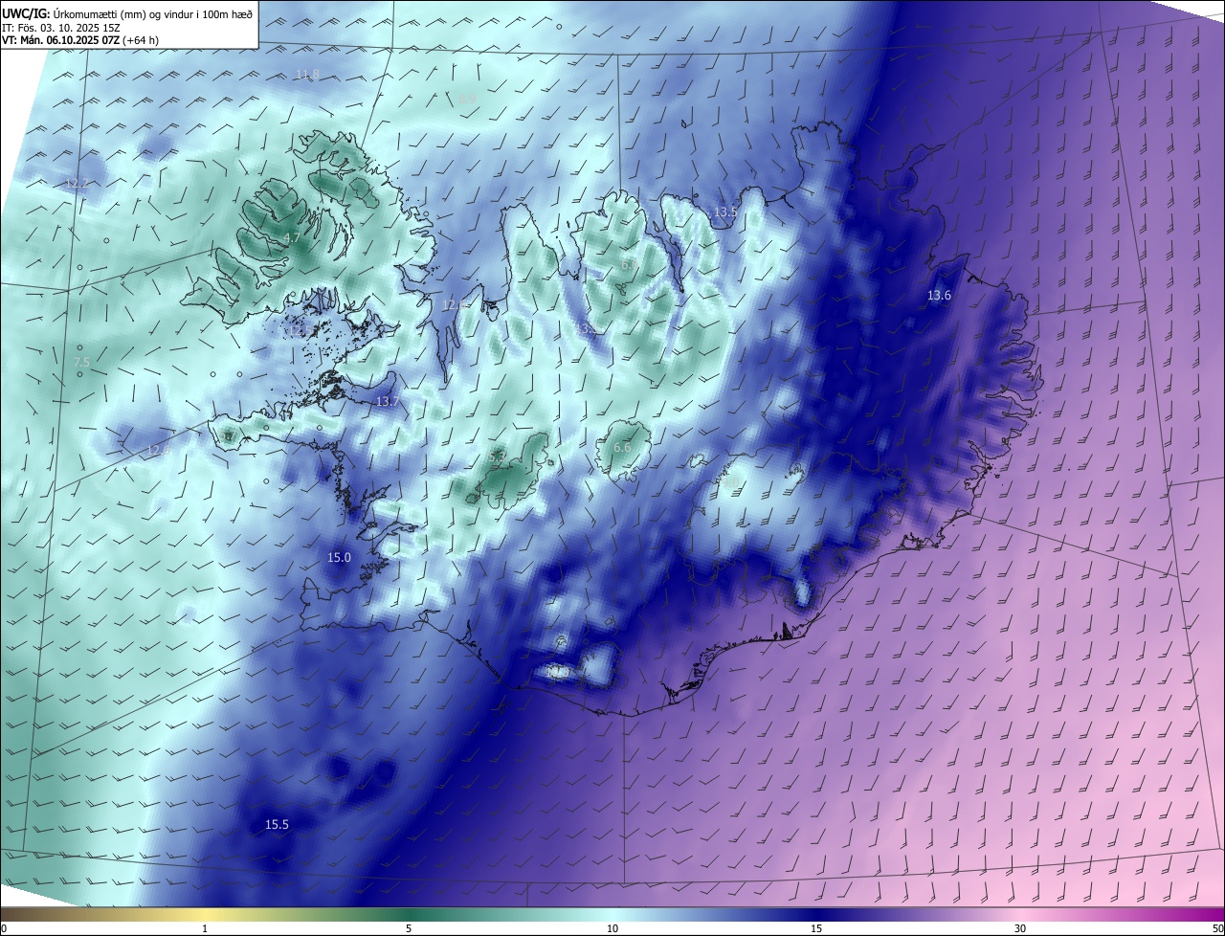Click the 13.6 value label in east Iceland
Viewport: 1225px width, 936px height.
tap(939, 296)
